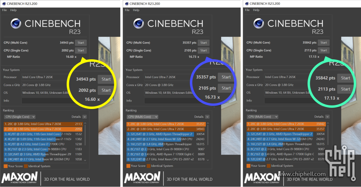Click the Identical System swatch in the middle window
This screenshot has height=187, width=361.
pos(149,166)
